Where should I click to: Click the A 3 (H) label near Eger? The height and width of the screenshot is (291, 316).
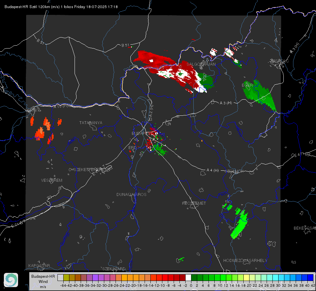226,103
